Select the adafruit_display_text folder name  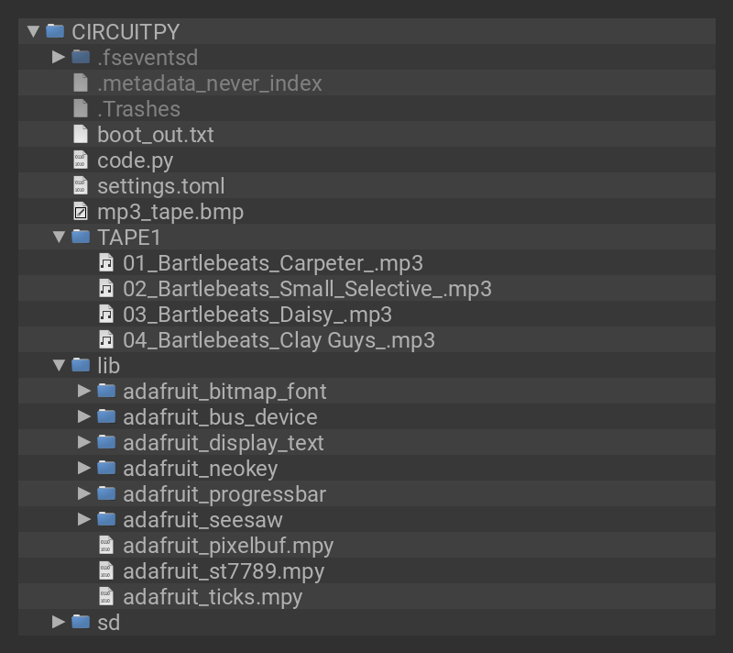223,443
